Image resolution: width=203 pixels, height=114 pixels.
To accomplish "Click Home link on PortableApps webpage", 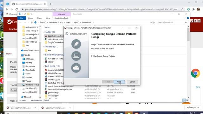I will [x=9, y=54].
